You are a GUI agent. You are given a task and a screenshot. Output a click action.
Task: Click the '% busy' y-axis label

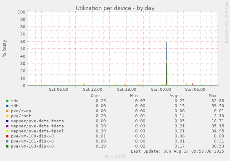click(x=4, y=48)
